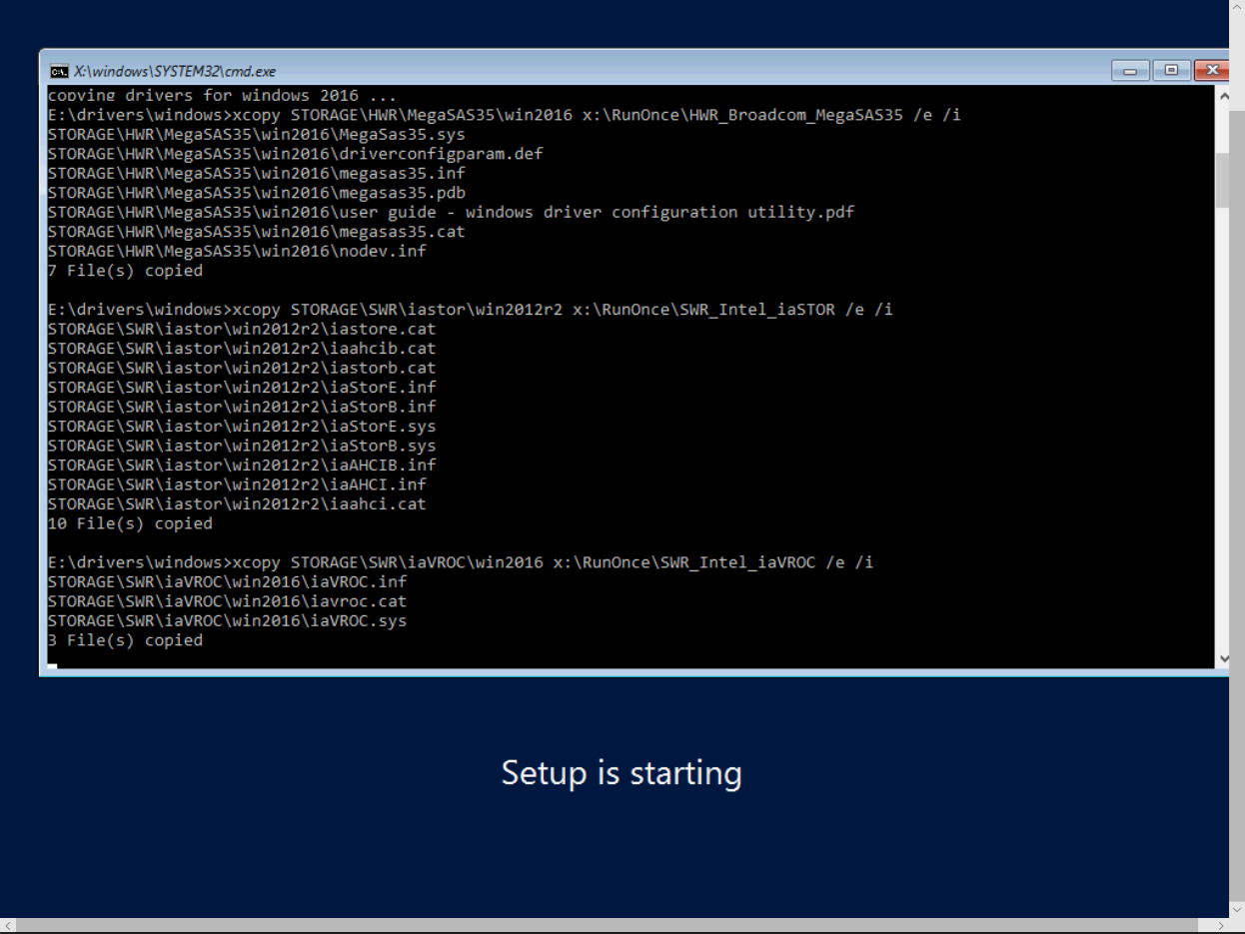Click the cmd.exe icon in title bar
Viewport: 1245px width, 934px height.
tap(59, 71)
